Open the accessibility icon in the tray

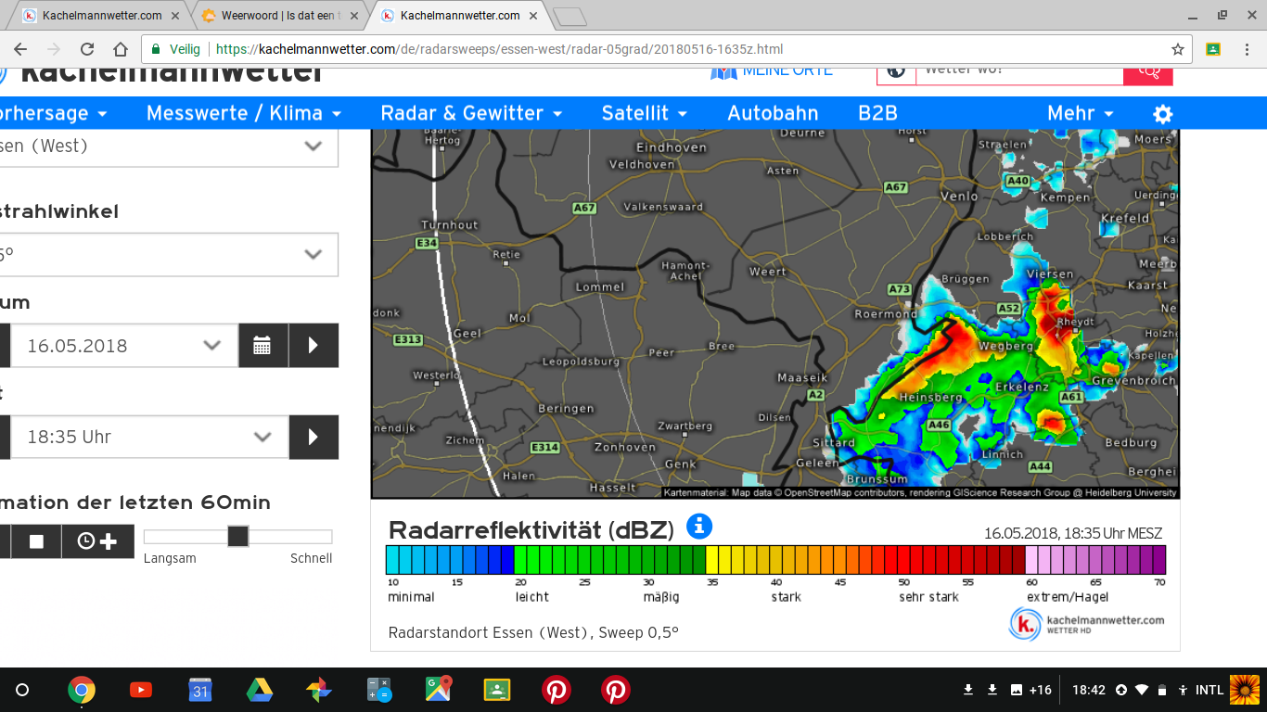pos(1183,690)
